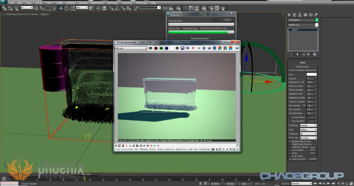
Task: Click the Pin Stack icon
Action: [x=291, y=54]
